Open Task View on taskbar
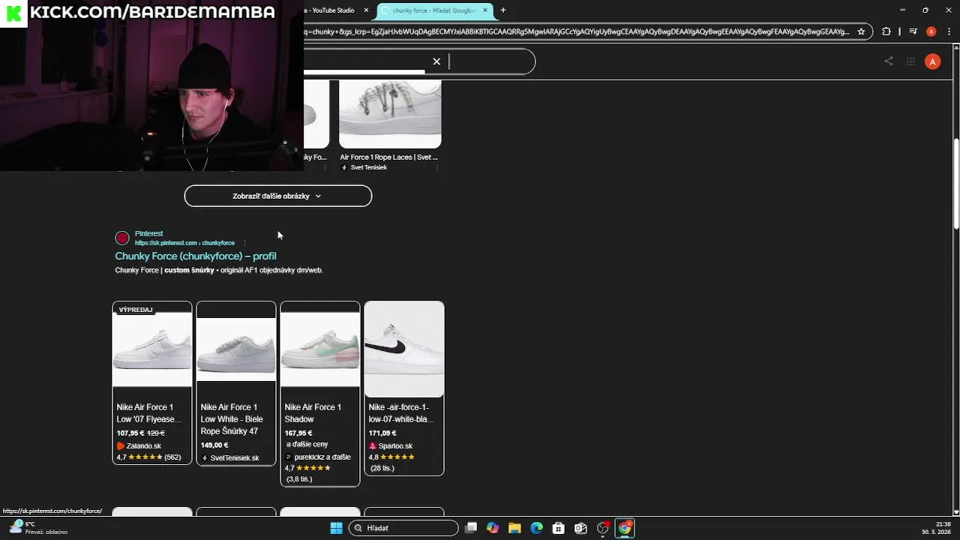The height and width of the screenshot is (540, 960). click(x=471, y=528)
